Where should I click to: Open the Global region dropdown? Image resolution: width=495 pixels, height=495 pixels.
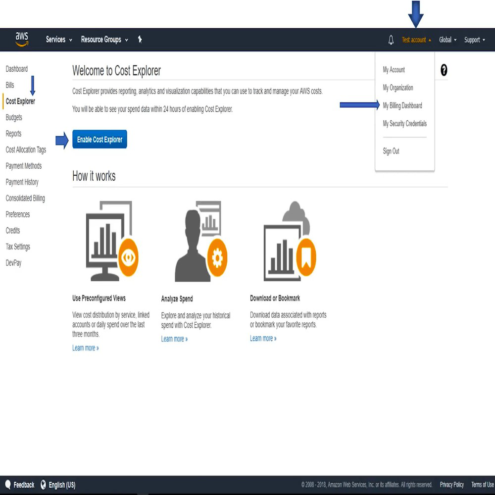coord(447,40)
